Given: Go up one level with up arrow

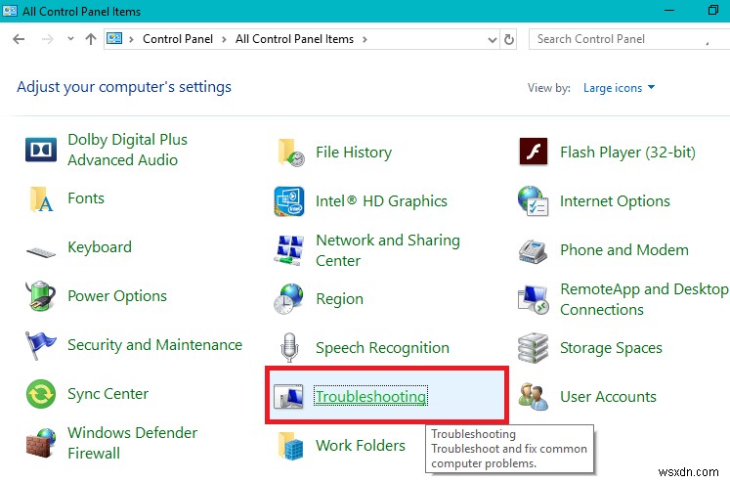Looking at the screenshot, I should (91, 39).
